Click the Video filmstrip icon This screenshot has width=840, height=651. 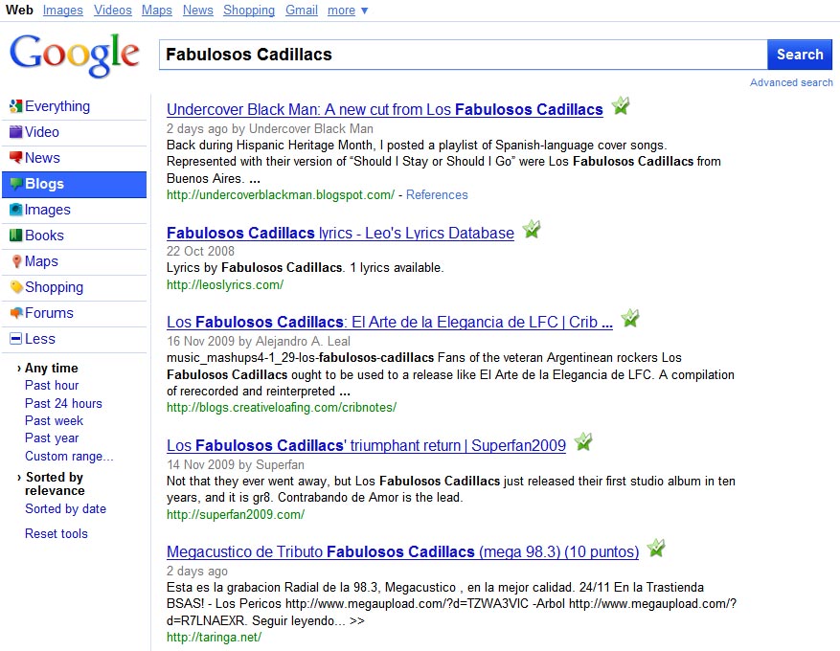(15, 132)
